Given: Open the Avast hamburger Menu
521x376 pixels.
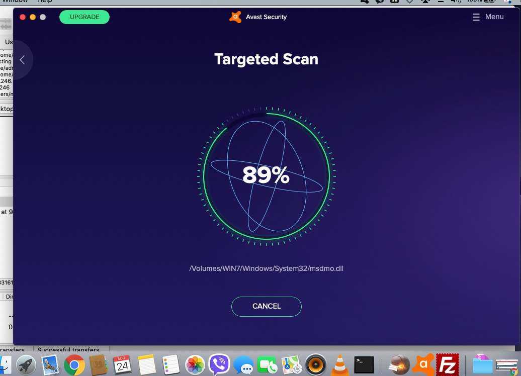Looking at the screenshot, I should (488, 17).
